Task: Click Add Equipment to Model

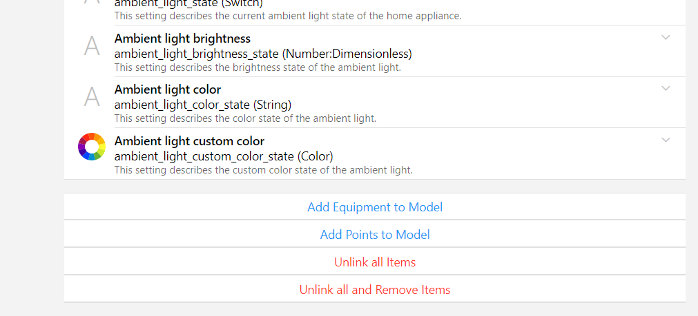Action: [x=375, y=207]
